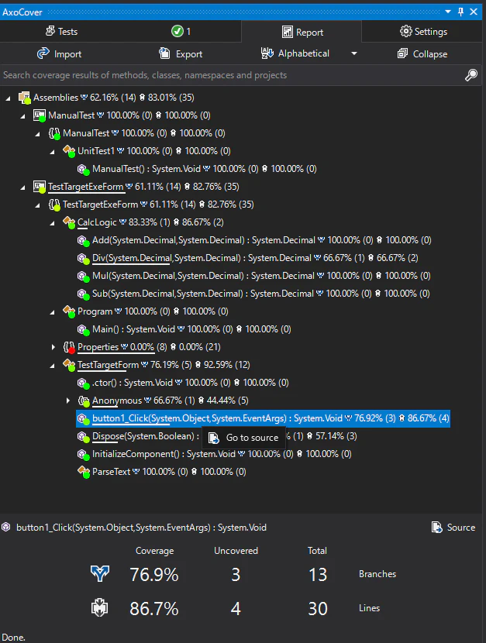The image size is (486, 643).
Task: Collapse the TestTargetForm class node
Action: (x=53, y=365)
